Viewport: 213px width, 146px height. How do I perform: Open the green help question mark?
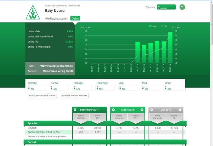click(182, 7)
